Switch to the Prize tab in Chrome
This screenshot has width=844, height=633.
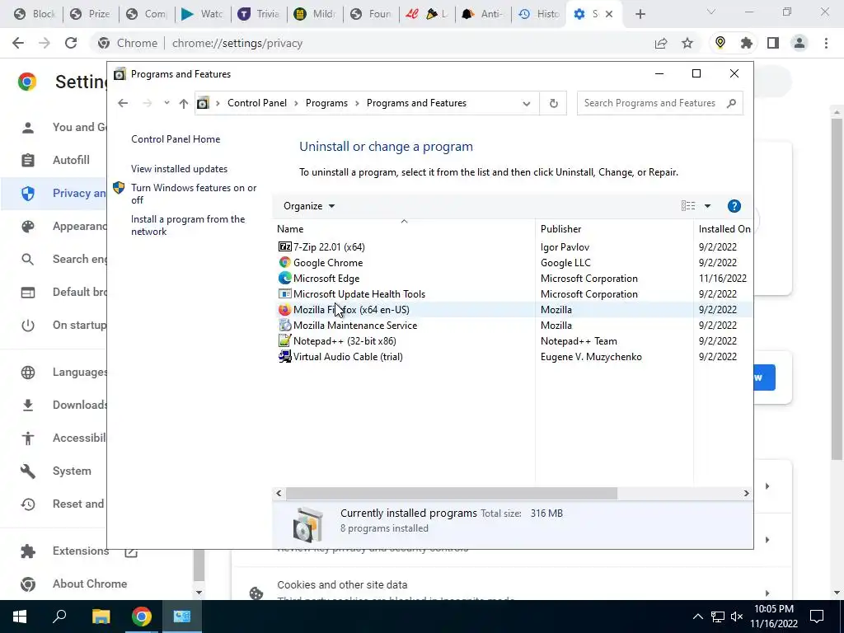pos(91,14)
